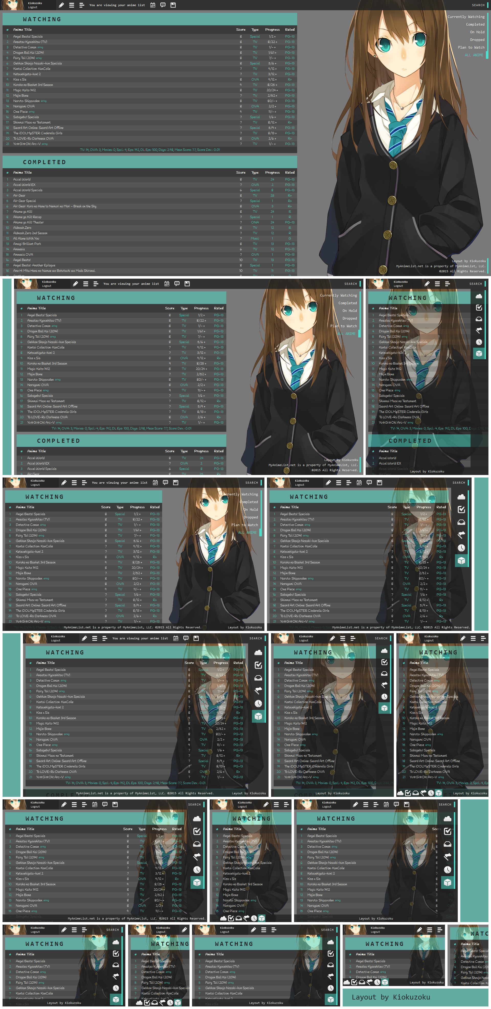
Task: Click the cloud icon in the second-row narrow right panel
Action: click(x=479, y=297)
